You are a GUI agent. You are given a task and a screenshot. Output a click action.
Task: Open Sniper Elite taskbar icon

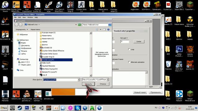12,108
